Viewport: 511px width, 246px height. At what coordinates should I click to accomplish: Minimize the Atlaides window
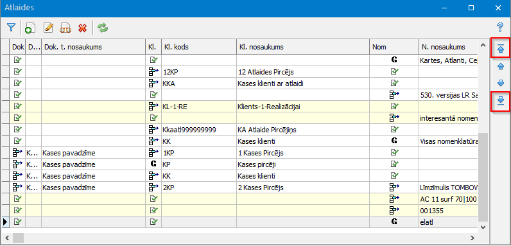[444, 8]
